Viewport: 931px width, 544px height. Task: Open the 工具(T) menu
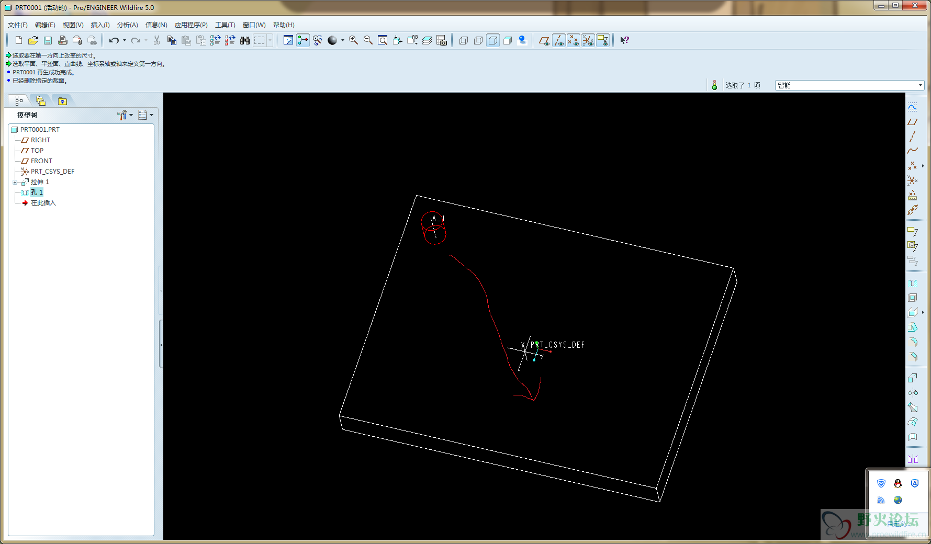tap(225, 25)
